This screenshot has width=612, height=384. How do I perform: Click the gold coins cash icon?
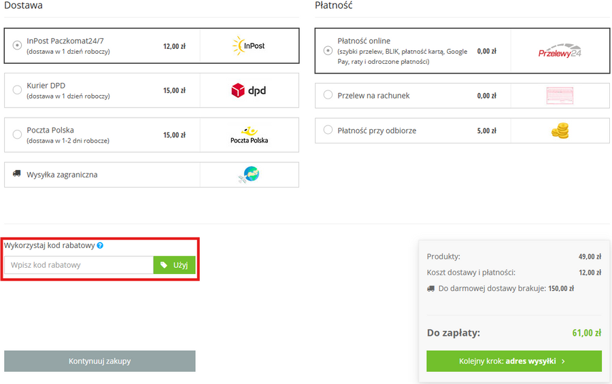(x=560, y=130)
